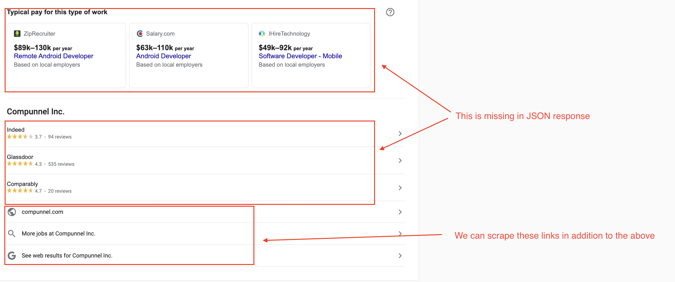This screenshot has height=282, width=675.
Task: Expand the Comparably reviews row chevron
Action: point(400,188)
